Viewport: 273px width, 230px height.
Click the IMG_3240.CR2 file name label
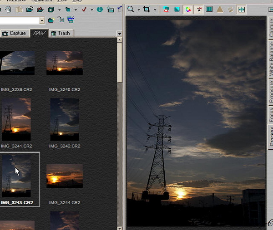[x=65, y=89]
